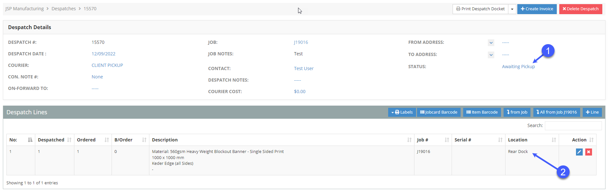Open the Labels dropdown button
Viewport: 609px width, 192px height.
tap(402, 112)
